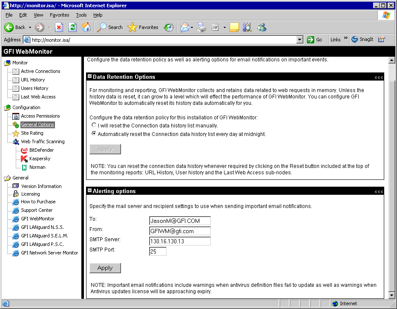Open GFI Network Server Monitor link
Image resolution: width=397 pixels, height=309 pixels.
pyautogui.click(x=49, y=253)
